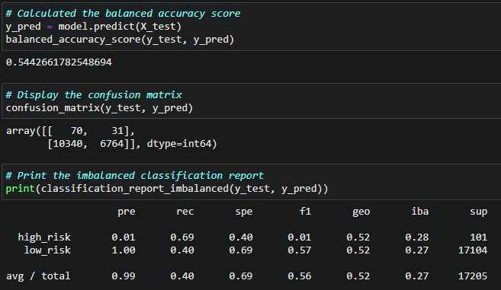Click the value 31 in confusion matrix
Image resolution: width=501 pixels, height=290 pixels.
click(x=117, y=131)
